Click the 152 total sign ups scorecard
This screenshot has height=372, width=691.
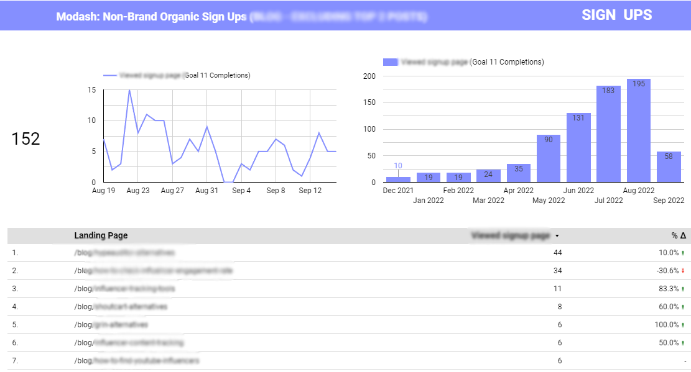(26, 139)
